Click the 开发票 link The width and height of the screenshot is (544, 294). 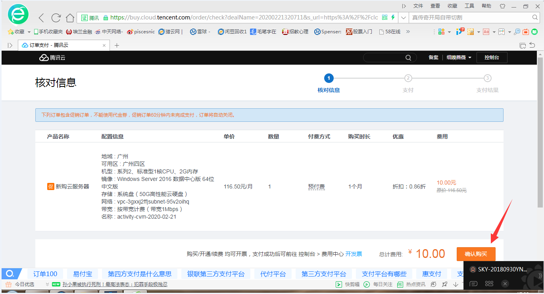pyautogui.click(x=354, y=254)
